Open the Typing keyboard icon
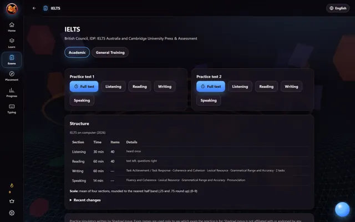This screenshot has height=222, width=355. coord(12,107)
